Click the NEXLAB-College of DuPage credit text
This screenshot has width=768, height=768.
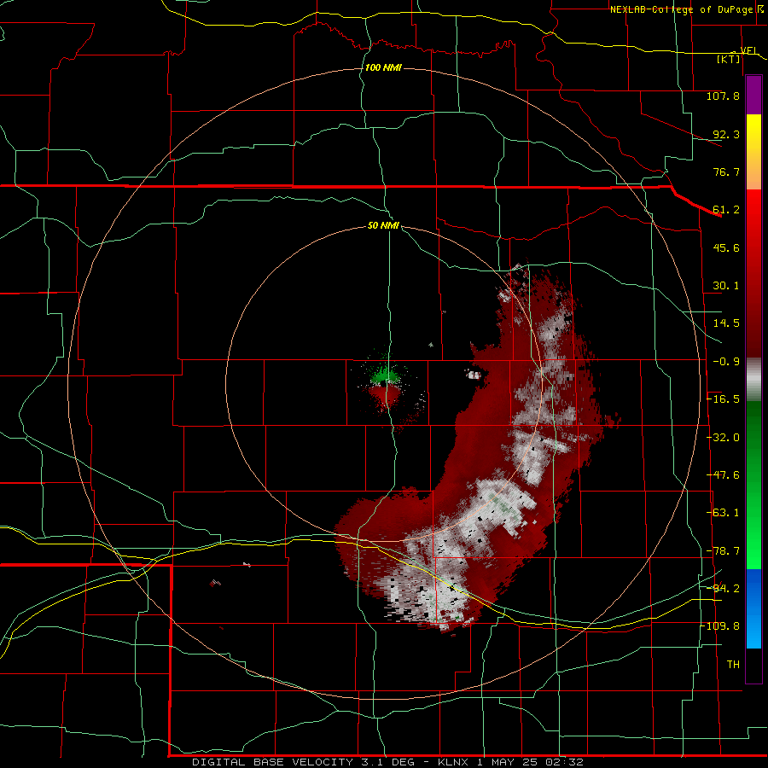coord(681,9)
